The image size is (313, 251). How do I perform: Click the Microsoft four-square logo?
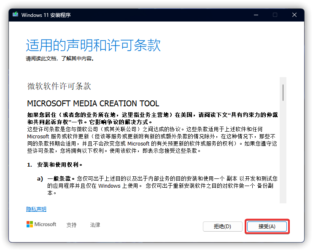(x=30, y=224)
